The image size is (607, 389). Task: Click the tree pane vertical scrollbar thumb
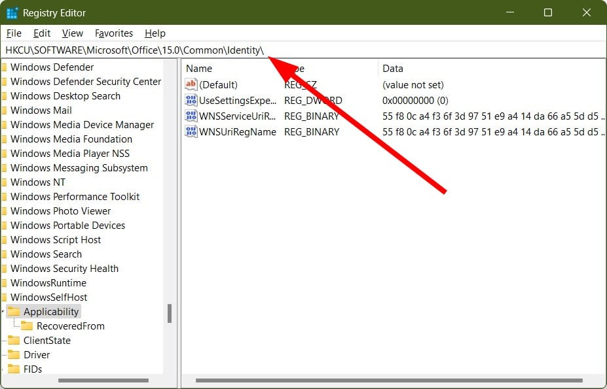170,313
